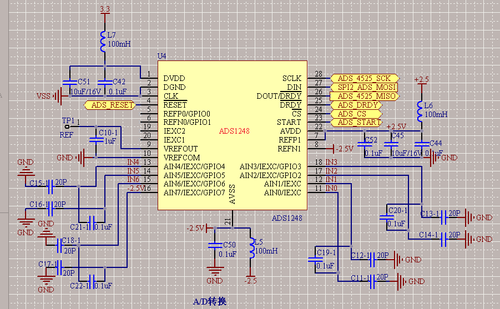Select capacitor C11-1 symbol
Image resolution: width=500 pixels, height=309 pixels.
[x=372, y=281]
